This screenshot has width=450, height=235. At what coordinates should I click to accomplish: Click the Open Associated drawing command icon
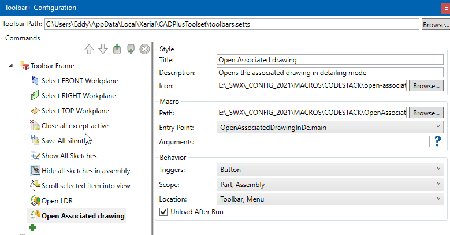click(35, 215)
